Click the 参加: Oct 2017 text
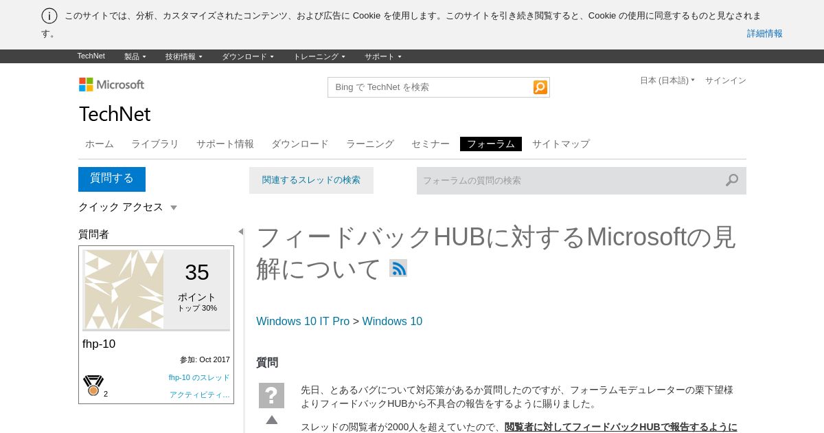 pos(205,359)
